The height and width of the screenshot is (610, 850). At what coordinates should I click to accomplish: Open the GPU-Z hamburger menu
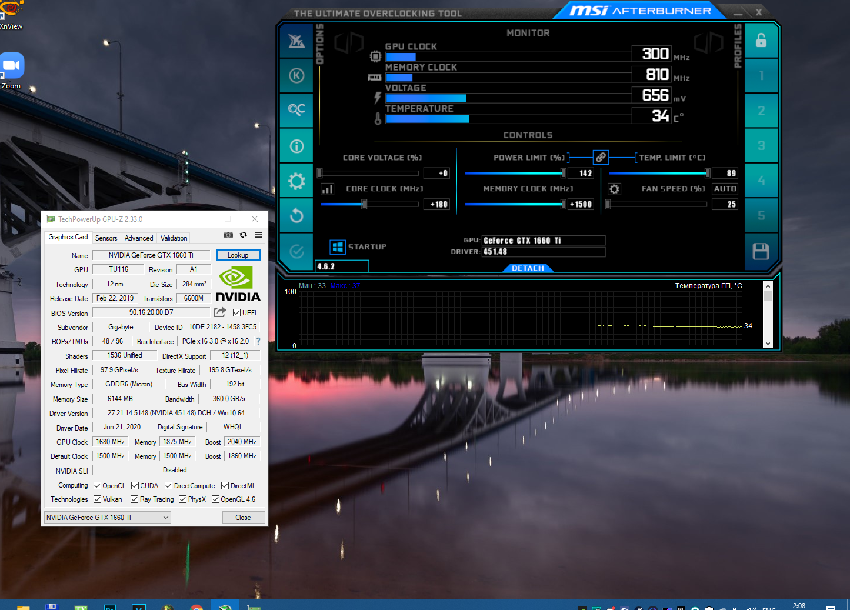point(258,235)
